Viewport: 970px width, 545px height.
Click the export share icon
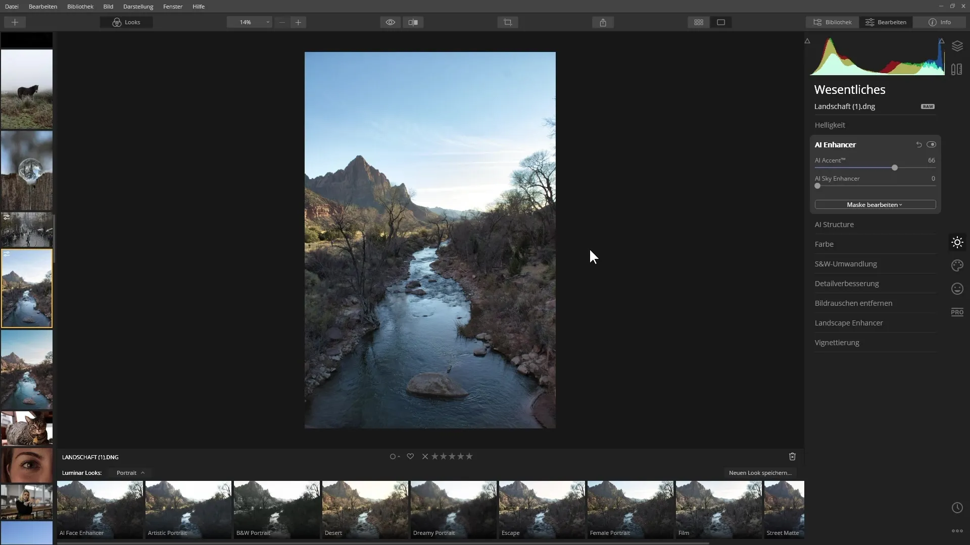pos(603,22)
